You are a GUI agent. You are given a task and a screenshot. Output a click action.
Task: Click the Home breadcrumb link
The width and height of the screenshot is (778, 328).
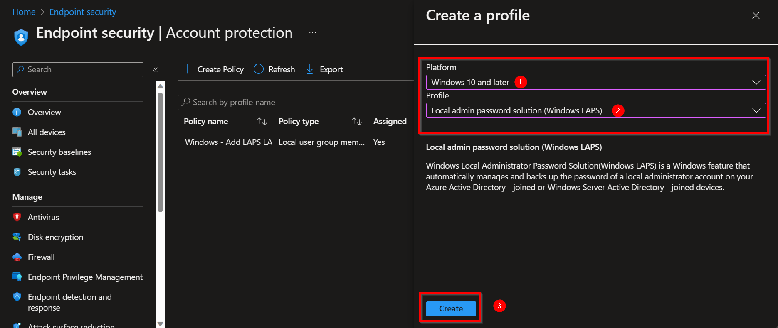pyautogui.click(x=24, y=12)
